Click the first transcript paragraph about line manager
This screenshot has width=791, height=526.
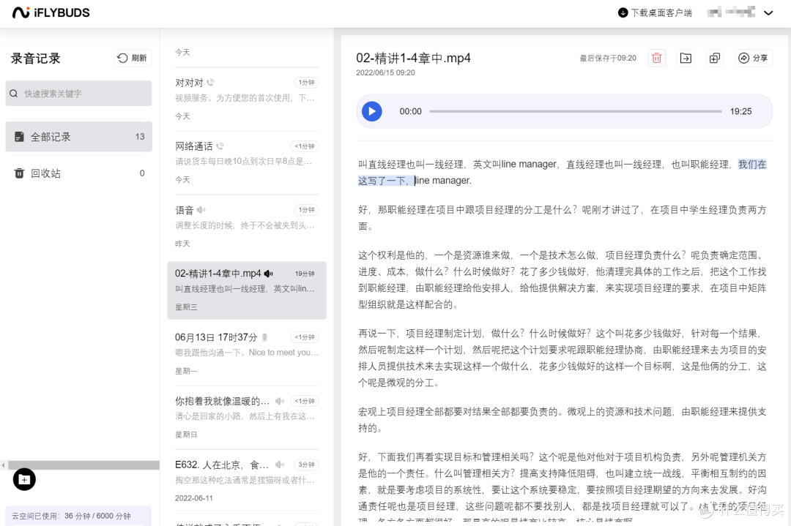click(562, 173)
